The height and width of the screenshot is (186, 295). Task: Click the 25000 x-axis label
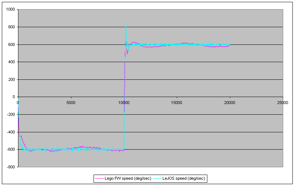coord(282,103)
